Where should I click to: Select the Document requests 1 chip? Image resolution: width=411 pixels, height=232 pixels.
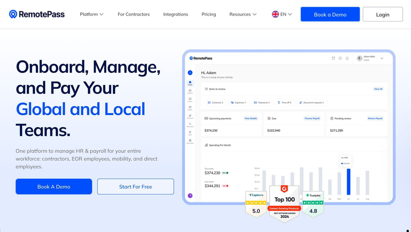312,102
